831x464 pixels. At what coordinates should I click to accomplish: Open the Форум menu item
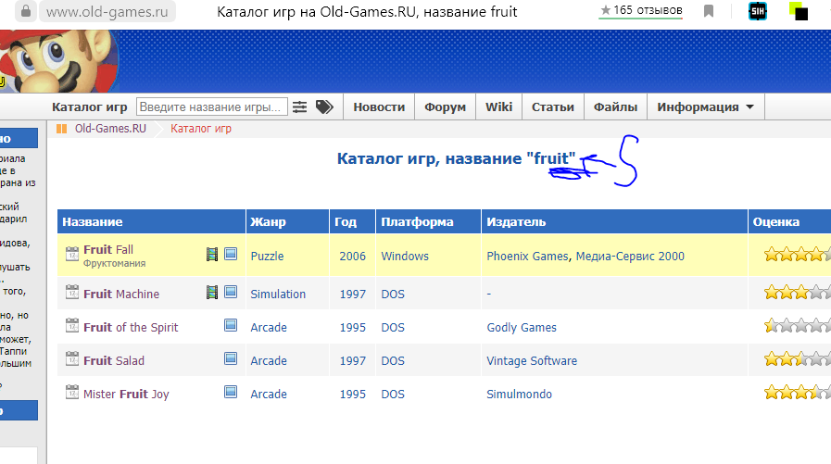pyautogui.click(x=446, y=107)
